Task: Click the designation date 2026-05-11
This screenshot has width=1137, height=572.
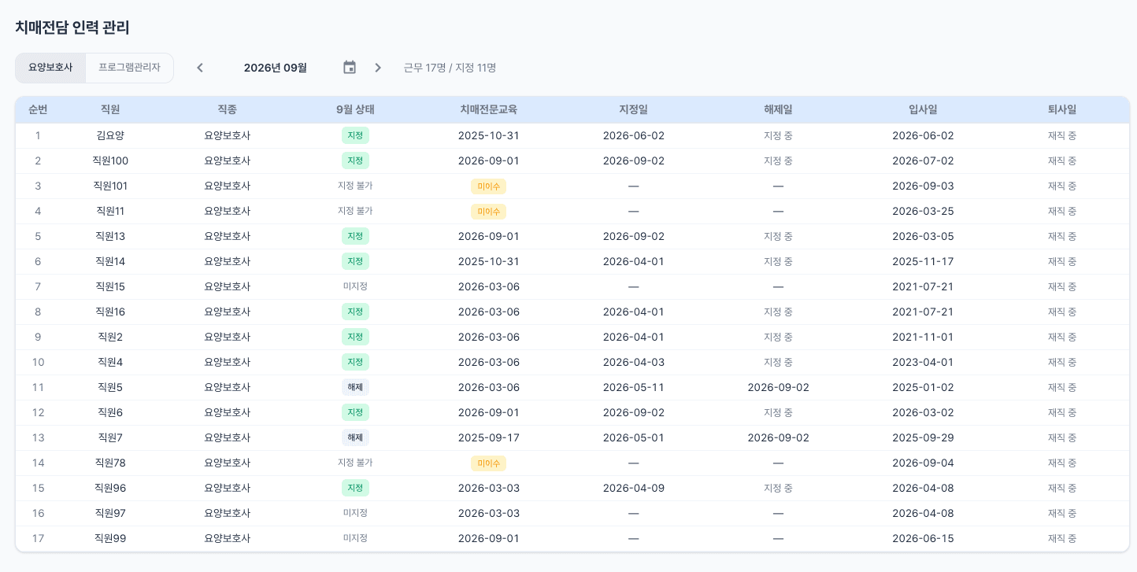Action: [x=634, y=387]
